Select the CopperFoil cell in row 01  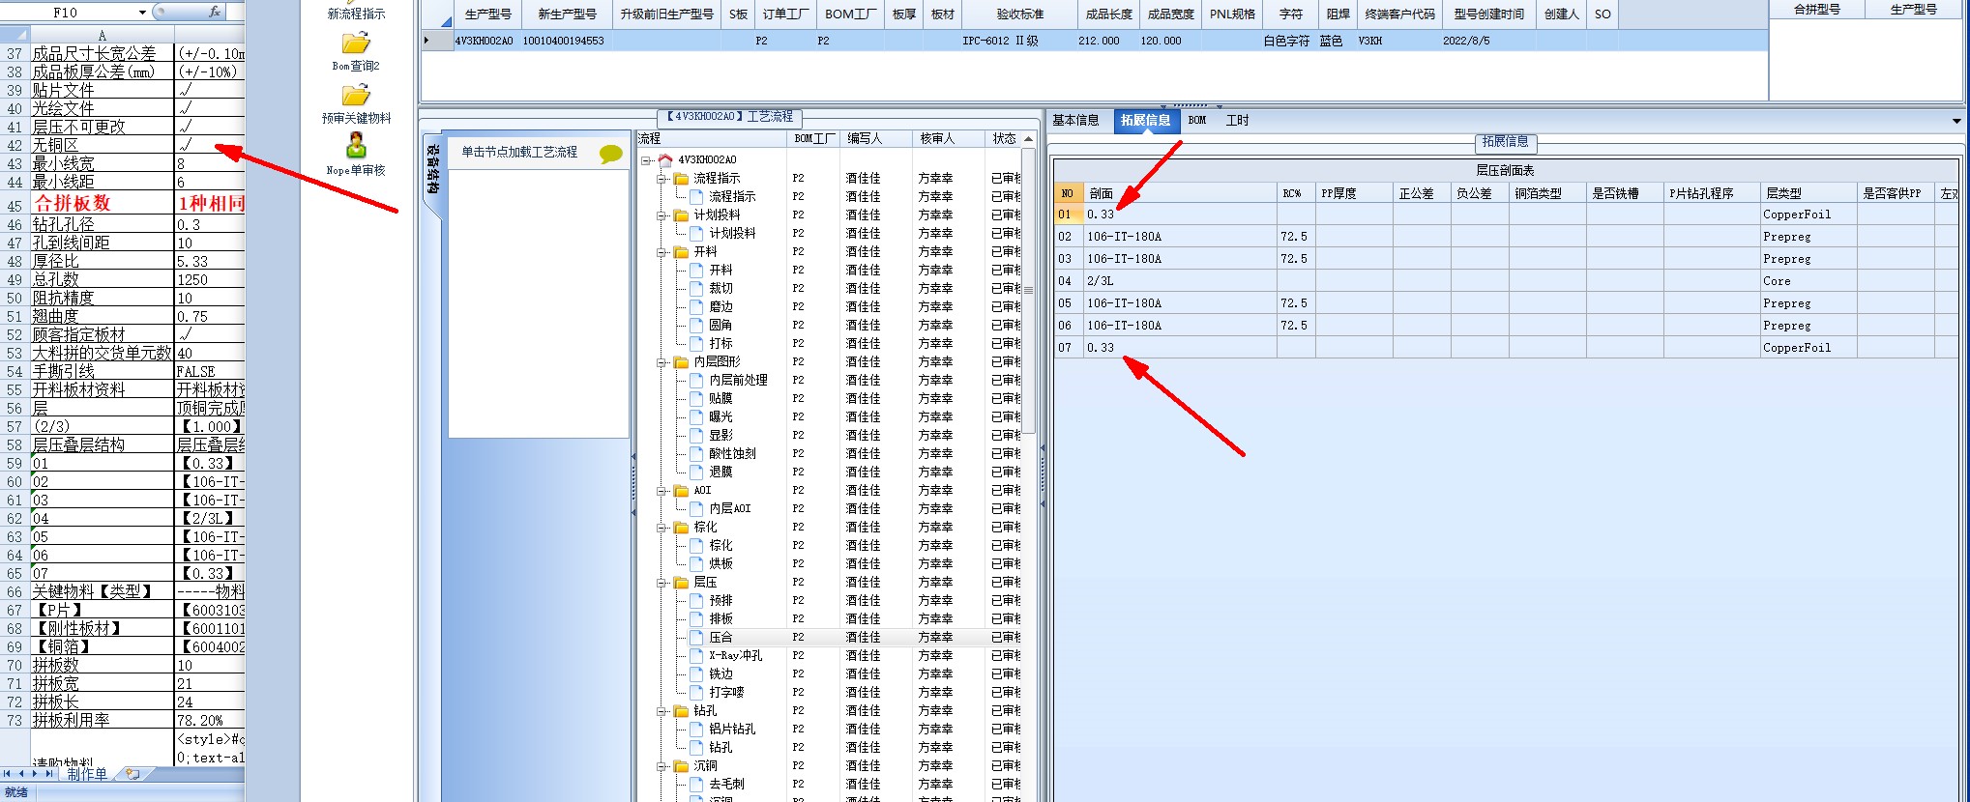(x=1808, y=215)
